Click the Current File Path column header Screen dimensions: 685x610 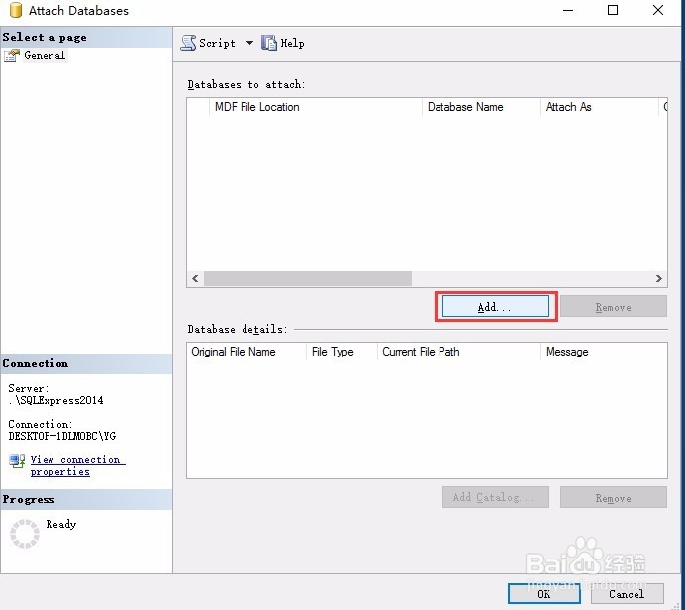click(458, 352)
